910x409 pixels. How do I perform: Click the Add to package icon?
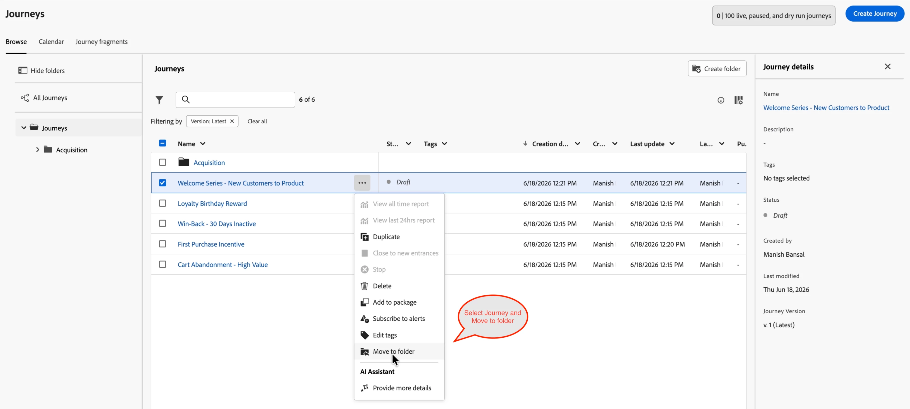click(x=365, y=302)
